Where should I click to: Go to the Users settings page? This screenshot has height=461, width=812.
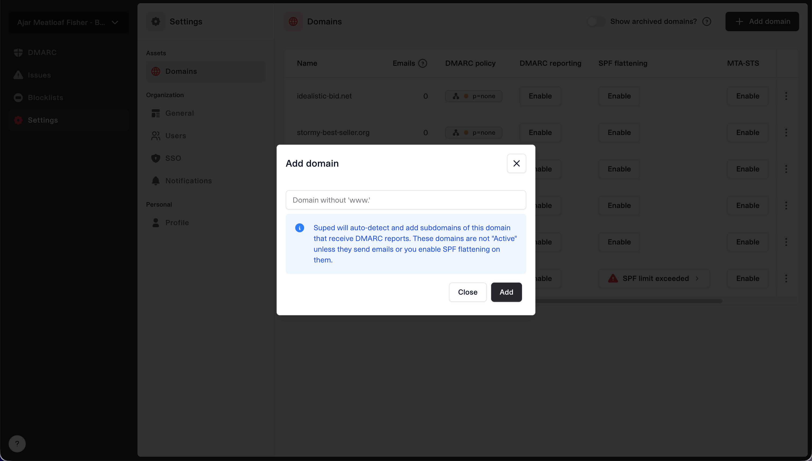click(x=176, y=136)
